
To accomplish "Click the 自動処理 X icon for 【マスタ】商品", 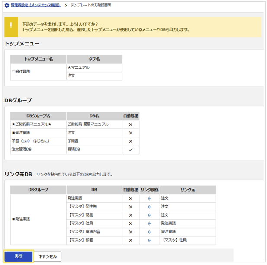I will [131, 215].
